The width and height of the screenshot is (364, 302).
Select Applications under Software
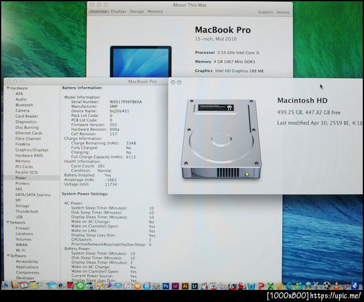27,267
